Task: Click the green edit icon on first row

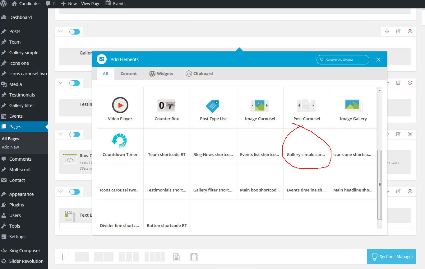Action: click(x=398, y=31)
